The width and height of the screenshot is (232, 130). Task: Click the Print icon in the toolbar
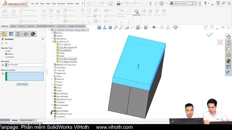pos(119,3)
